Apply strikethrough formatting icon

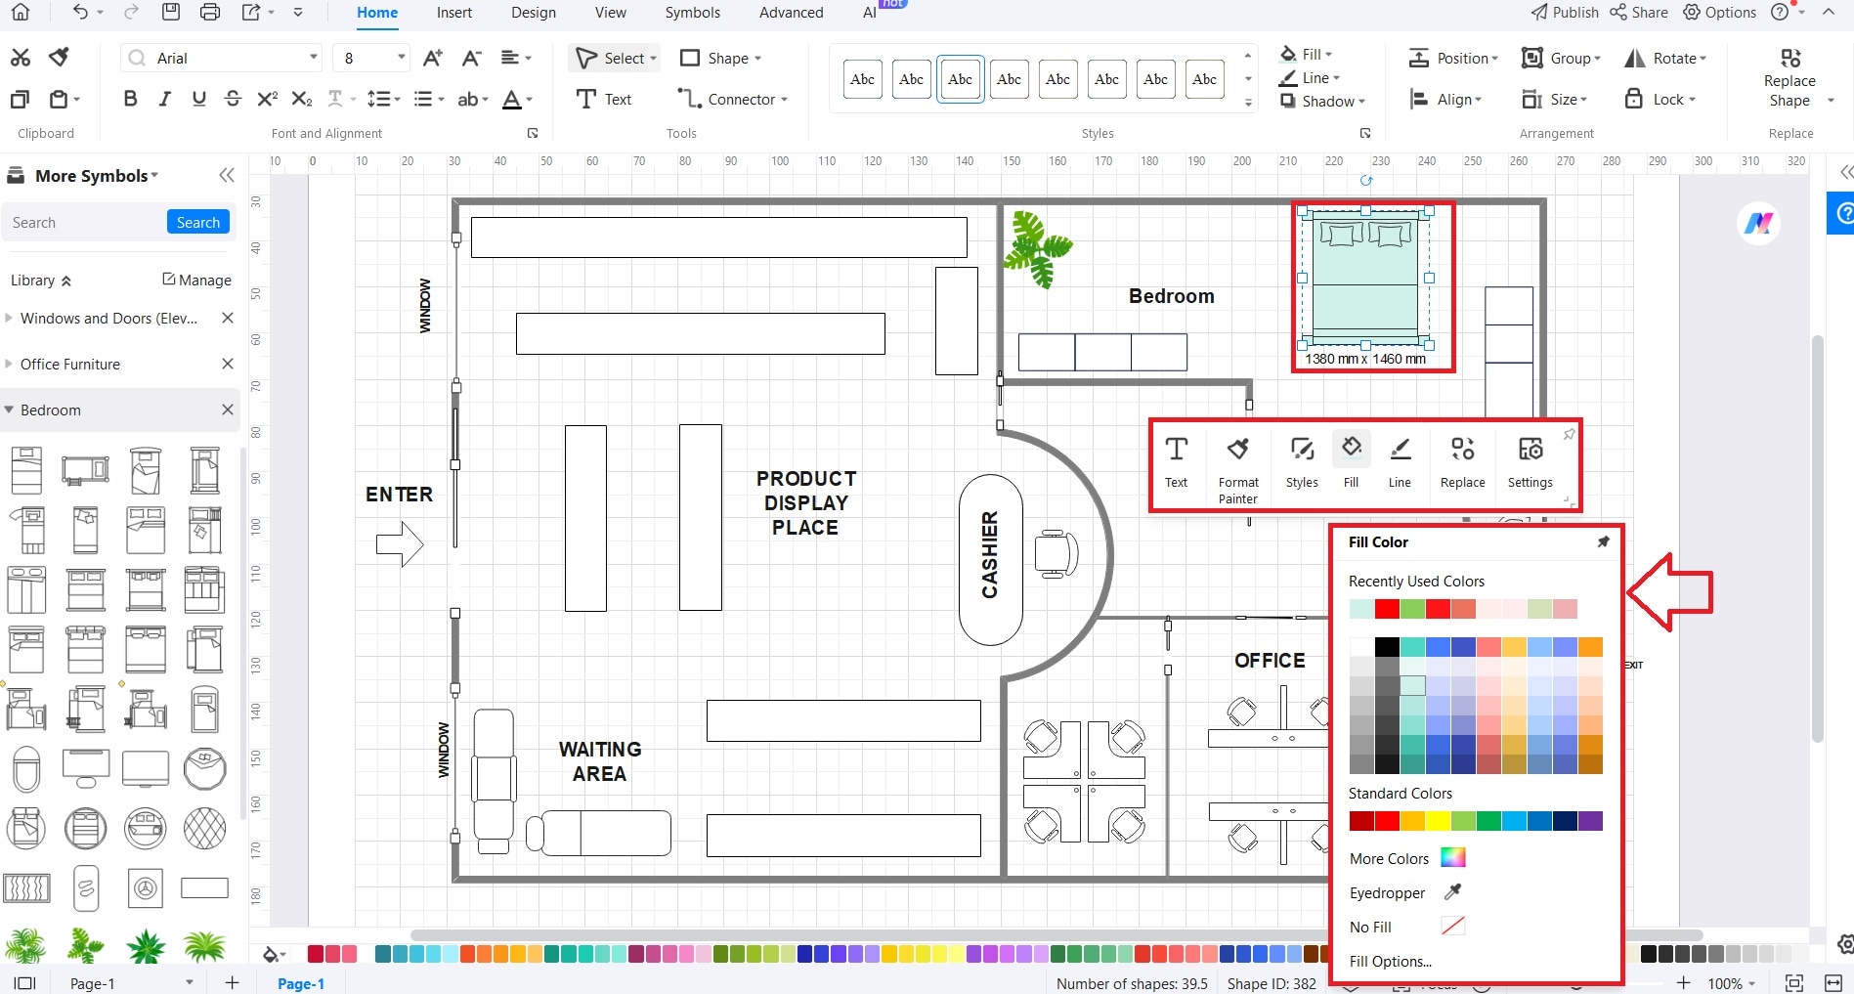click(x=233, y=99)
